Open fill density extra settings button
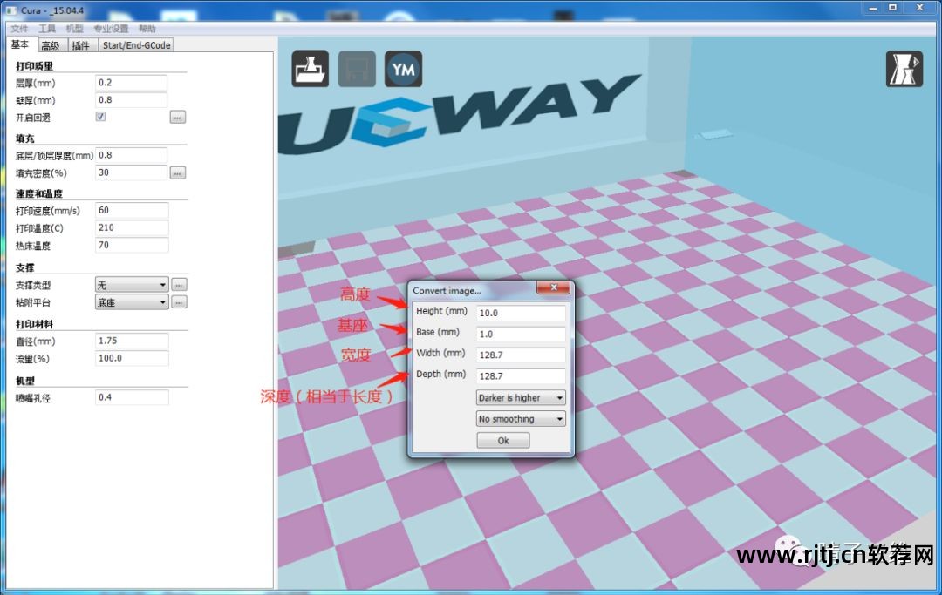This screenshot has height=595, width=942. tap(178, 173)
